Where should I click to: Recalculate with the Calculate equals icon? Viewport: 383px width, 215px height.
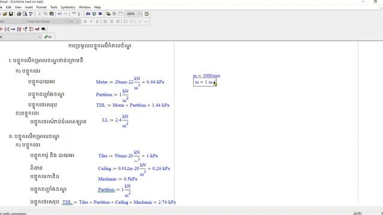click(100, 14)
